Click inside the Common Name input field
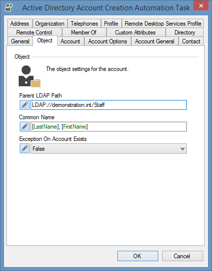The height and width of the screenshot is (271, 212). (x=108, y=127)
